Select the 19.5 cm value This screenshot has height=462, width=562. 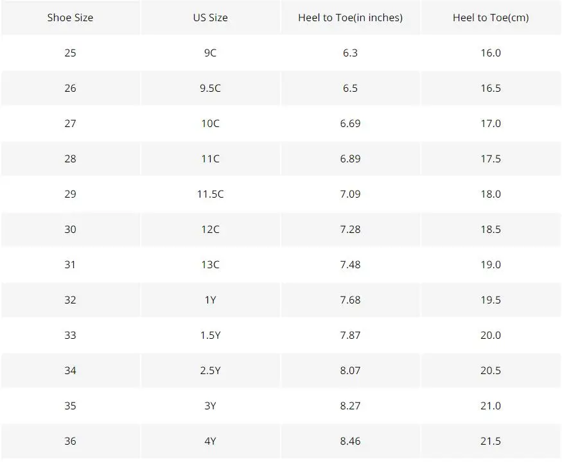pos(491,300)
